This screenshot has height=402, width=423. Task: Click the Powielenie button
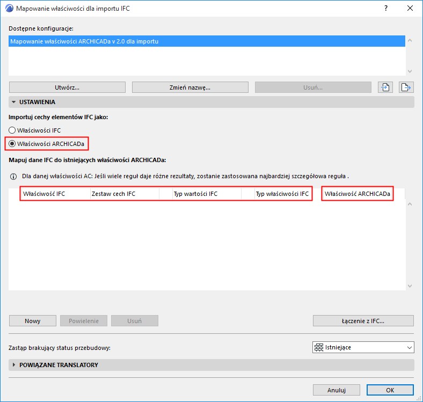coord(84,321)
